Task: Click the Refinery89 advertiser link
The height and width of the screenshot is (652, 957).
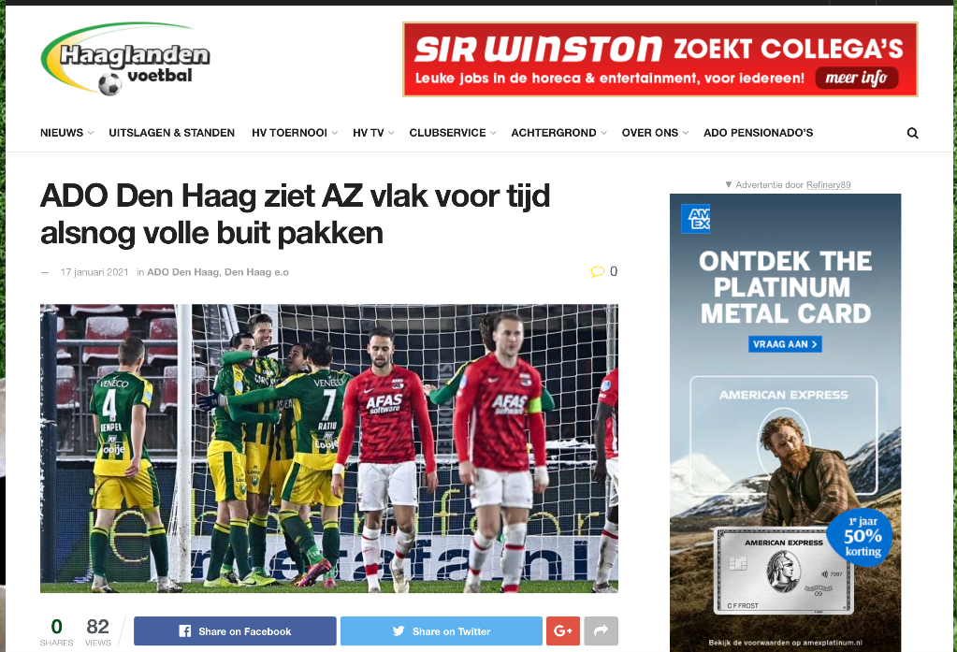Action: point(828,185)
